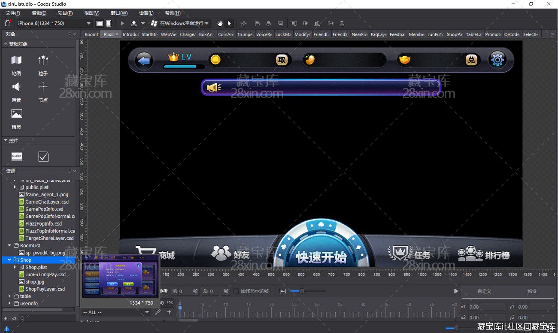Switch to the 预设 presets panel

[532, 291]
